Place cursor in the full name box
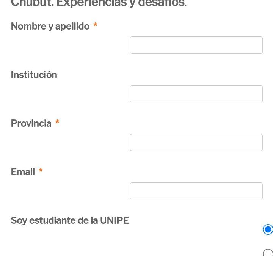 coord(196,45)
